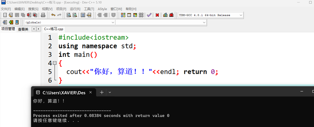The height and width of the screenshot is (127, 314).
Task: Select the C++练习.cpp editor tab
Action: coord(53,29)
